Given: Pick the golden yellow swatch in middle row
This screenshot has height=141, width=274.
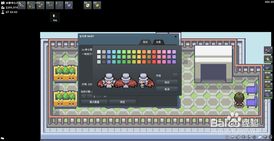Looking at the screenshot, I should (x=139, y=57).
